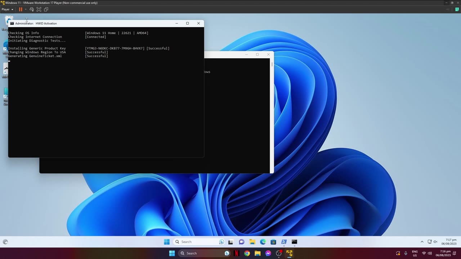Launch Microsoft Edge from the guest taskbar
This screenshot has height=259, width=461.
[x=263, y=242]
